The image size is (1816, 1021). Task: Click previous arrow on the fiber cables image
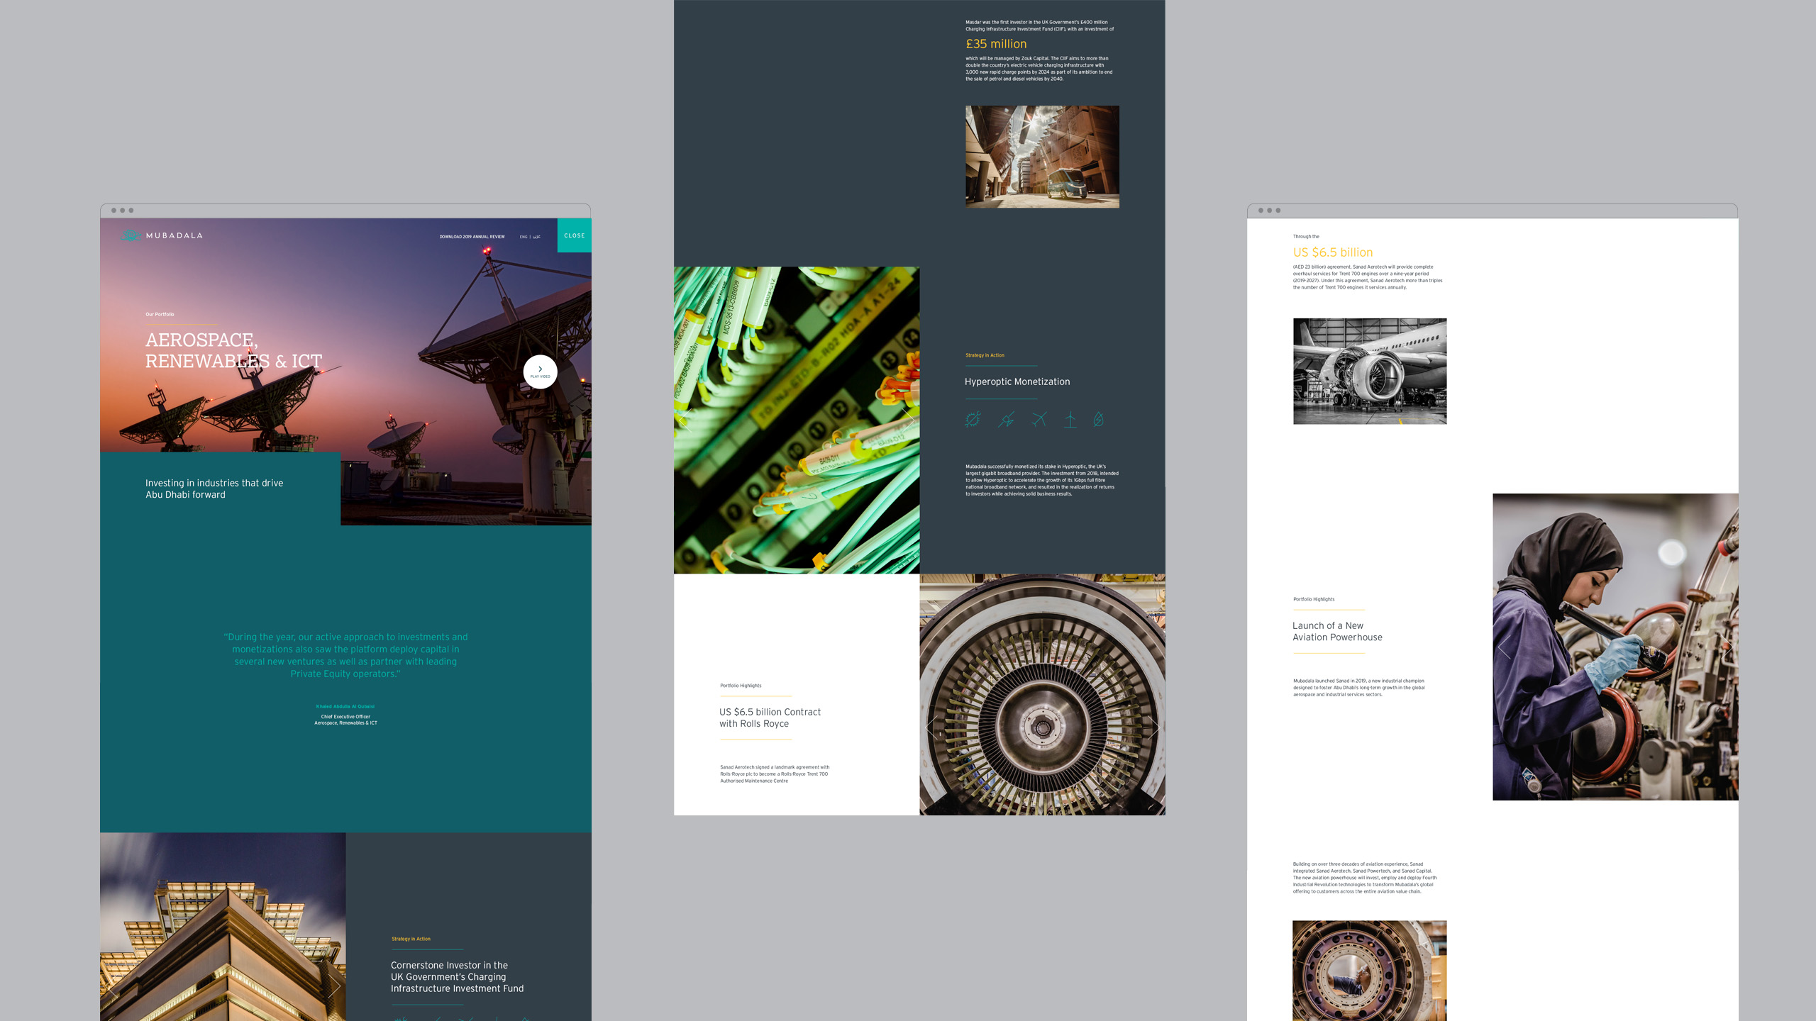pyautogui.click(x=686, y=420)
